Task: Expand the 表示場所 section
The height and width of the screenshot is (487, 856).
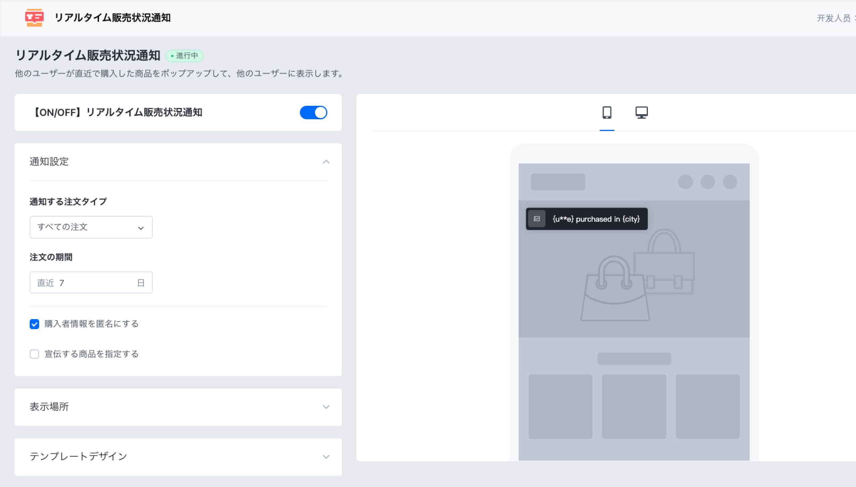Action: 326,407
